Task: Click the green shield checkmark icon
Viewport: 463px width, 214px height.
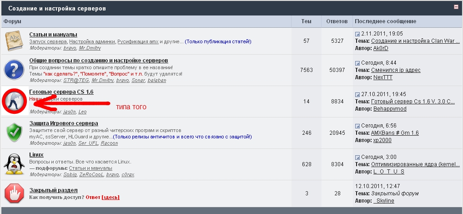Action: click(x=14, y=132)
